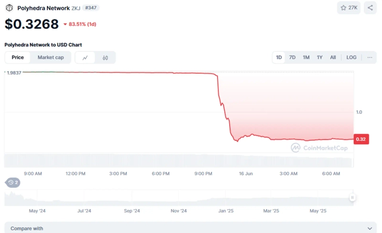382x233 pixels.
Task: Open the share icon button
Action: tap(370, 8)
